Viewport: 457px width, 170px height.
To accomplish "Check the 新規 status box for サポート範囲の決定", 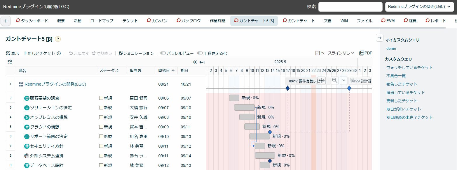I will click(101, 137).
